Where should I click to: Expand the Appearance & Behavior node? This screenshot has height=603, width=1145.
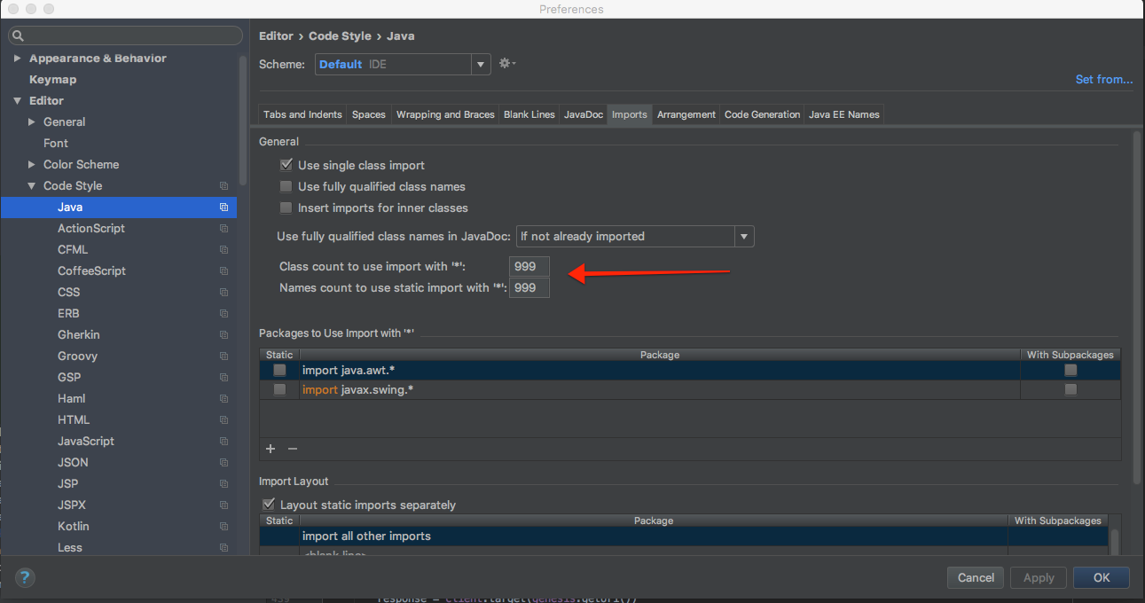[x=17, y=59]
